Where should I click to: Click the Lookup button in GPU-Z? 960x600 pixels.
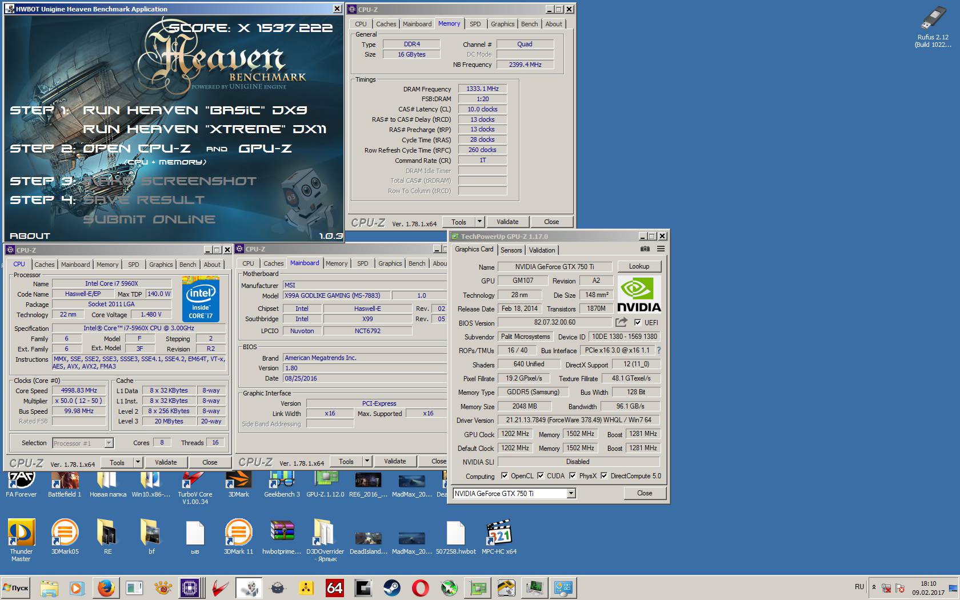[x=639, y=266]
